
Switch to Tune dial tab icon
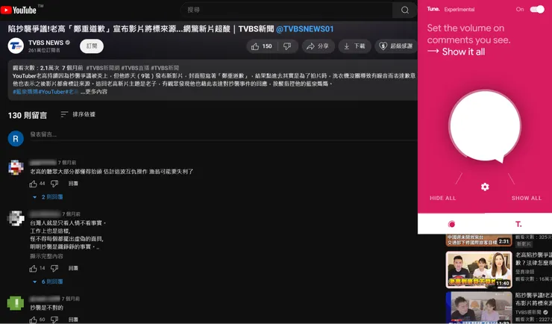point(451,224)
